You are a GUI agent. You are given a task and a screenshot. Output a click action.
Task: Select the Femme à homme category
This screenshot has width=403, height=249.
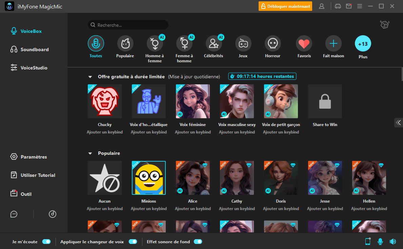coord(184,43)
